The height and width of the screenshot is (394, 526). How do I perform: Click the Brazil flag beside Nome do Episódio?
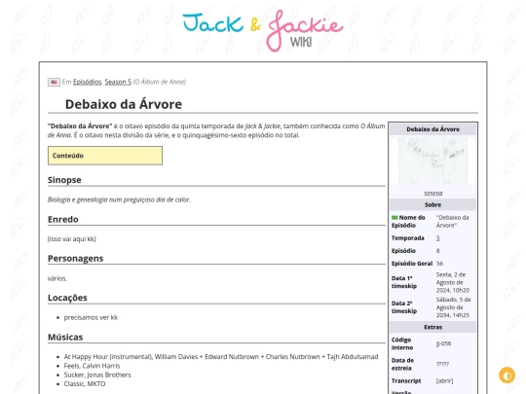click(394, 218)
